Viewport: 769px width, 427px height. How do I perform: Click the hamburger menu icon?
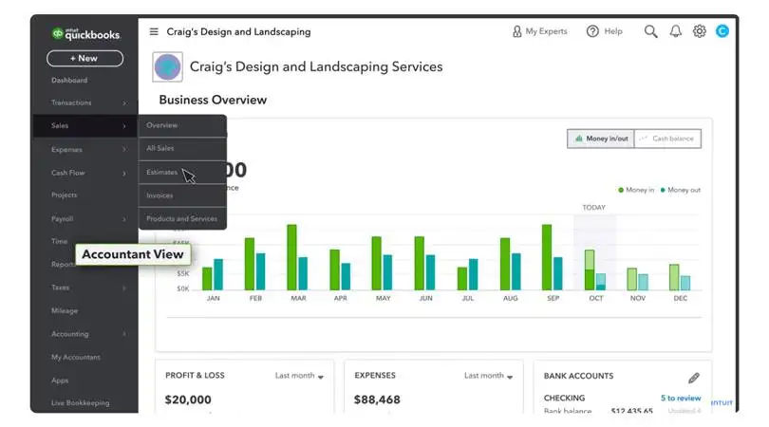(x=154, y=32)
